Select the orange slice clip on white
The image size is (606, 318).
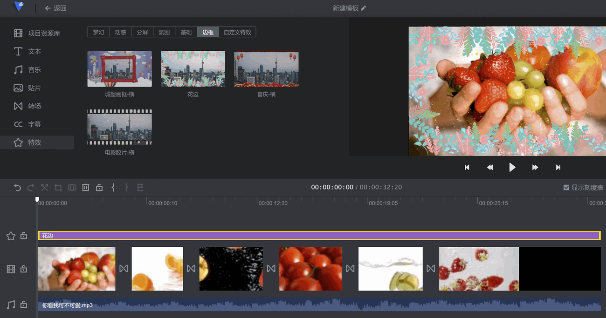coord(158,269)
